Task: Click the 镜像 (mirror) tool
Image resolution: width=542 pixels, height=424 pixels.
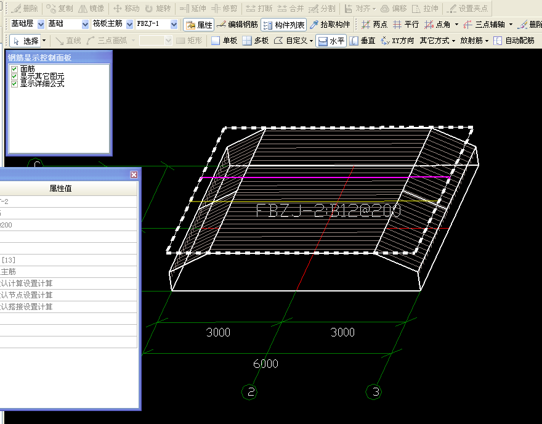Action: point(91,8)
